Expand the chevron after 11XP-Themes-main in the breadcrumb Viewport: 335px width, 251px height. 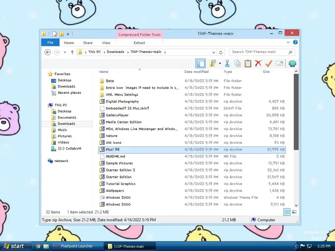(165, 52)
